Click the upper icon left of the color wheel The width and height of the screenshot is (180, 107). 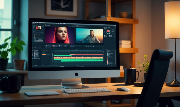point(105,31)
